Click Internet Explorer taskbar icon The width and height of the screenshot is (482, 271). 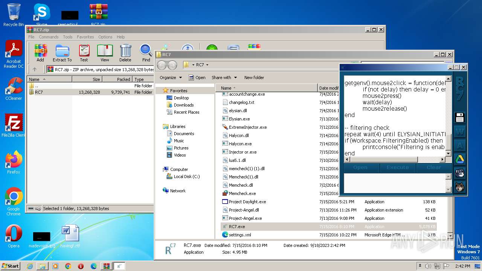click(30, 266)
